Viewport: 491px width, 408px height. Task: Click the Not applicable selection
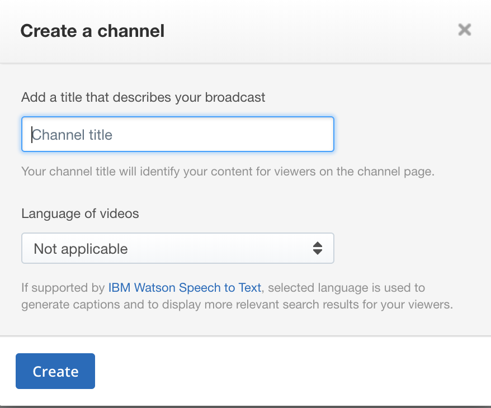coord(80,248)
